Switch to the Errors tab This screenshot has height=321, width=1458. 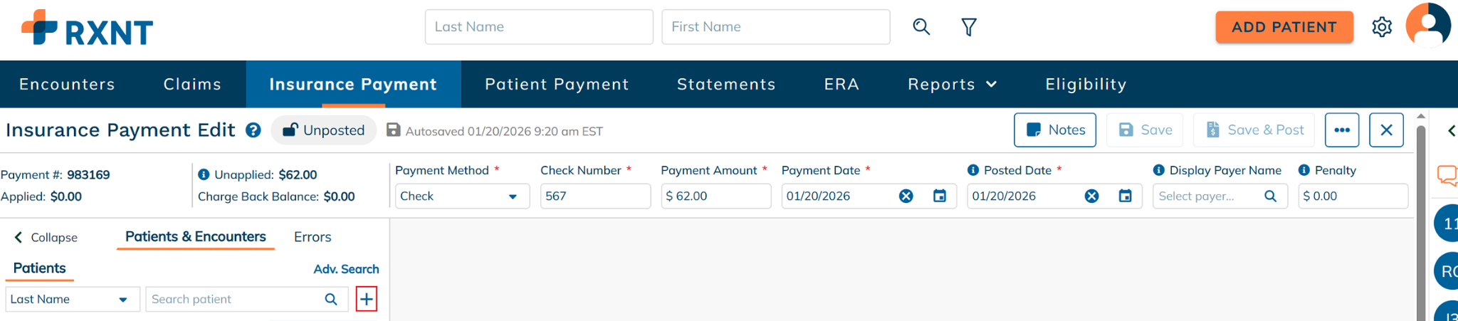[313, 237]
